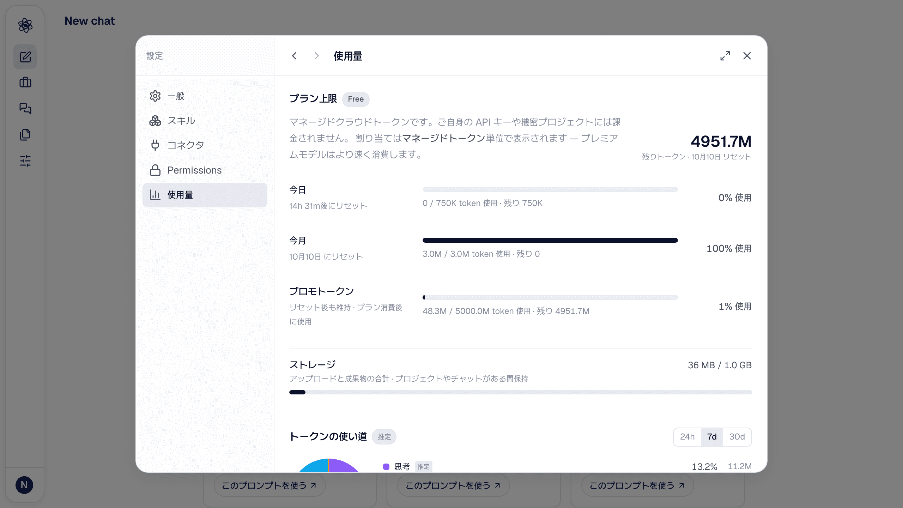903x508 pixels.
Task: Click the Free plan badge
Action: point(356,99)
